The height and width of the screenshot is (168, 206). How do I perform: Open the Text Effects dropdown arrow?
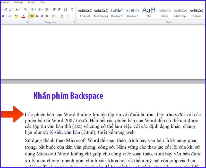click(x=12, y=16)
